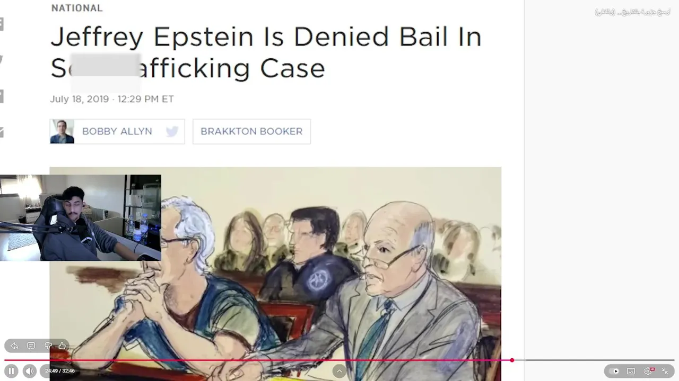679x381 pixels.
Task: Open Bobby Allyn author link
Action: coord(117,131)
